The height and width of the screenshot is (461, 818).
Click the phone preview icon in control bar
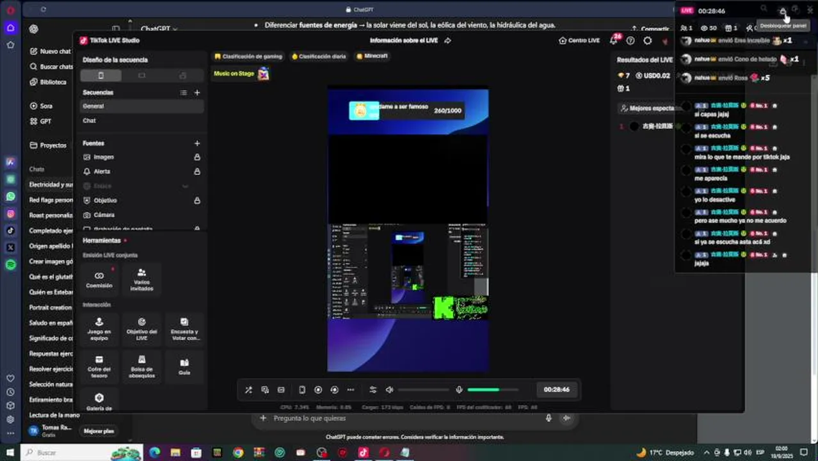tap(302, 390)
